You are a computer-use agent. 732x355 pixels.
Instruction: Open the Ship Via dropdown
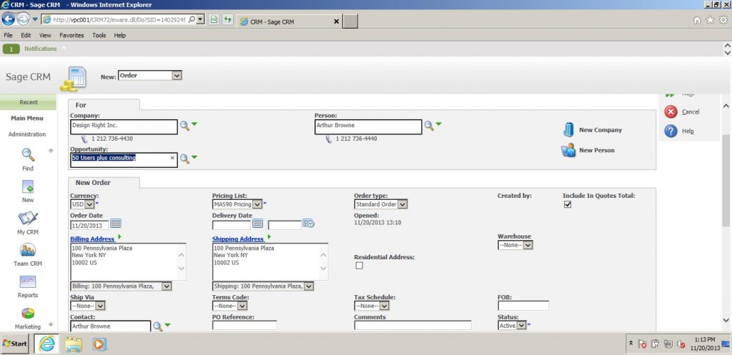pyautogui.click(x=88, y=306)
